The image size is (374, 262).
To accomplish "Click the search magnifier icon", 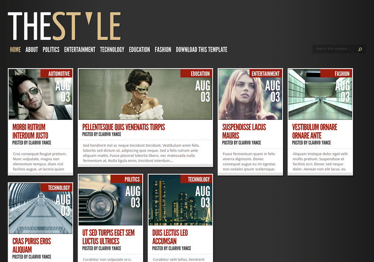I will coord(360,49).
